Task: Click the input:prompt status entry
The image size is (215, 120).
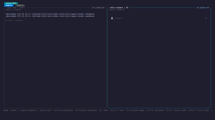Action: pyautogui.click(x=29, y=110)
